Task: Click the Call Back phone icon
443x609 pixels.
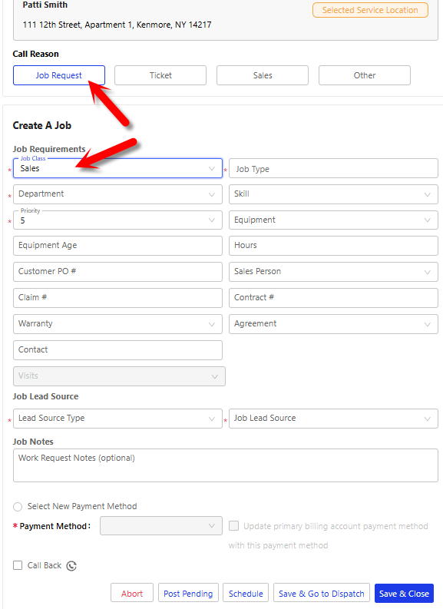Action: (71, 566)
